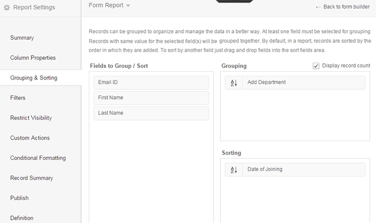376x223 pixels.
Task: Go to Filters settings
Action: tap(18, 98)
